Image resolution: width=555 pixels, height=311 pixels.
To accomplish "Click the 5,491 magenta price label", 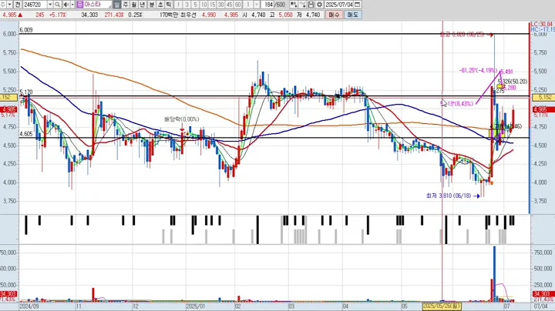I will (x=506, y=72).
